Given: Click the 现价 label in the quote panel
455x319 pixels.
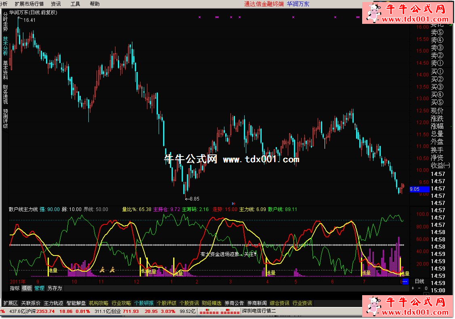Looking at the screenshot, I should (437, 111).
